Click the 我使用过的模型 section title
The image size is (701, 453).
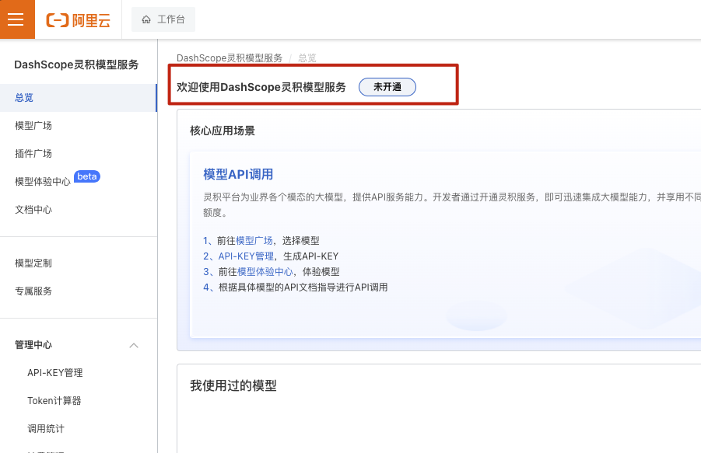pyautogui.click(x=233, y=385)
